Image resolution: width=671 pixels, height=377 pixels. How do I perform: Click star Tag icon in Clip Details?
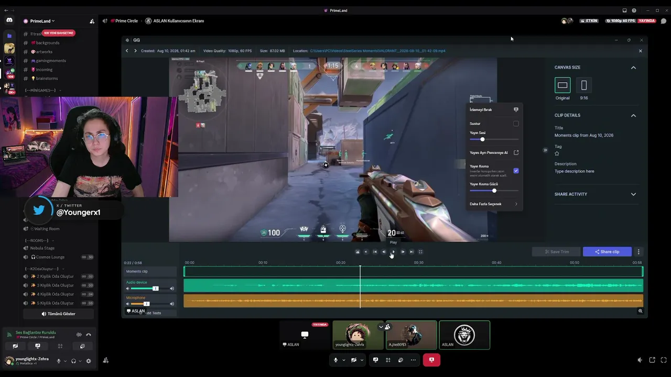pyautogui.click(x=557, y=153)
